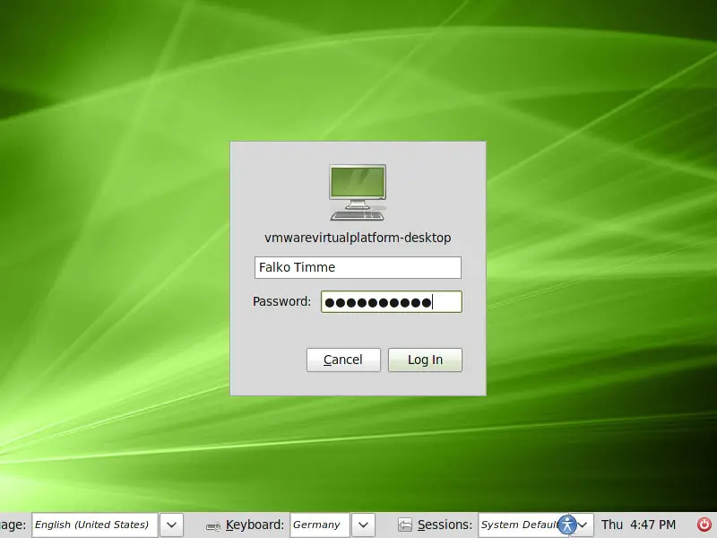Select the English (United States) language box
Screen dimensions: 717x538
point(94,525)
